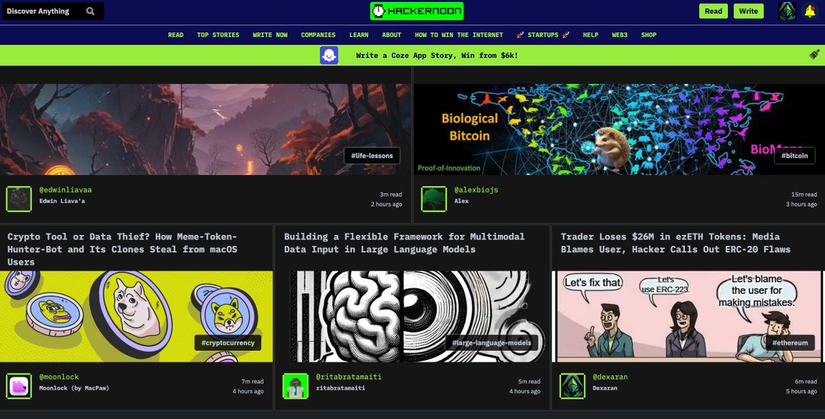The height and width of the screenshot is (419, 825).
Task: Click author name Moonlock (by MacPaw)
Action: [74, 388]
